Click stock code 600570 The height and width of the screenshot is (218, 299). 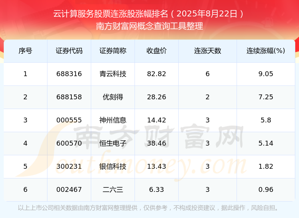pos(69,143)
